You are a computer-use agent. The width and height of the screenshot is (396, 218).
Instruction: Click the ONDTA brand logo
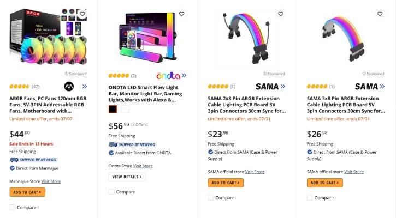tap(168, 76)
